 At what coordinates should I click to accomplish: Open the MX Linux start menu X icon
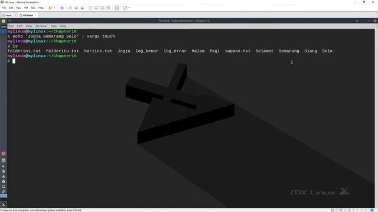click(4, 204)
